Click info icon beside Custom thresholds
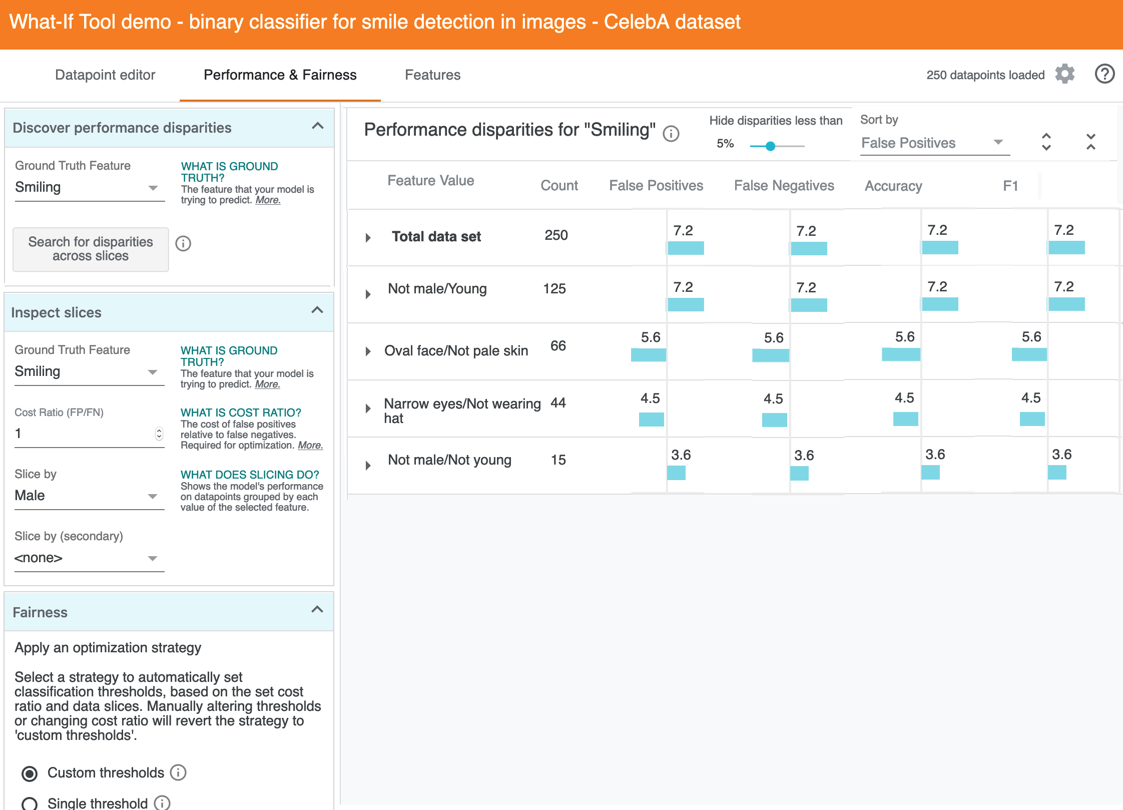 pyautogui.click(x=178, y=772)
